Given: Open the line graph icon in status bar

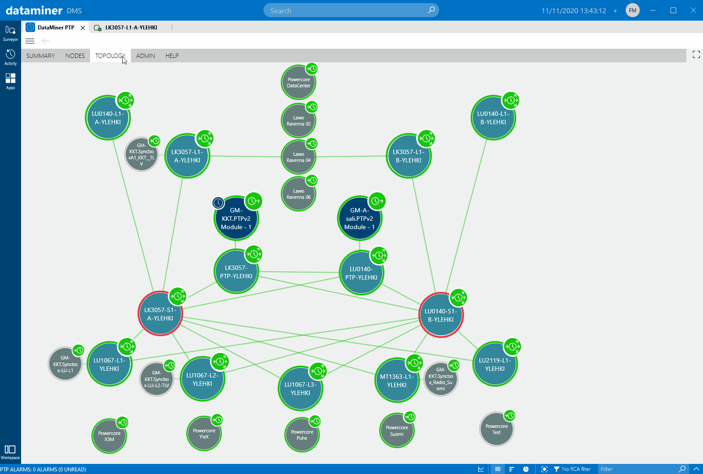Looking at the screenshot, I should (481, 469).
